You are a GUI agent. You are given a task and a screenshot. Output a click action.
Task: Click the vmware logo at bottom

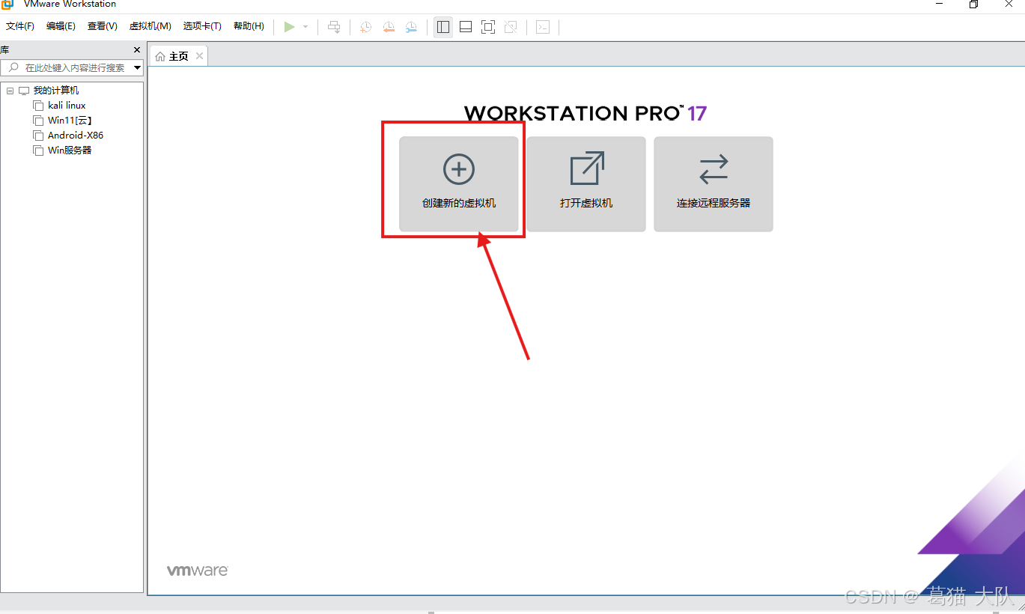click(x=197, y=571)
